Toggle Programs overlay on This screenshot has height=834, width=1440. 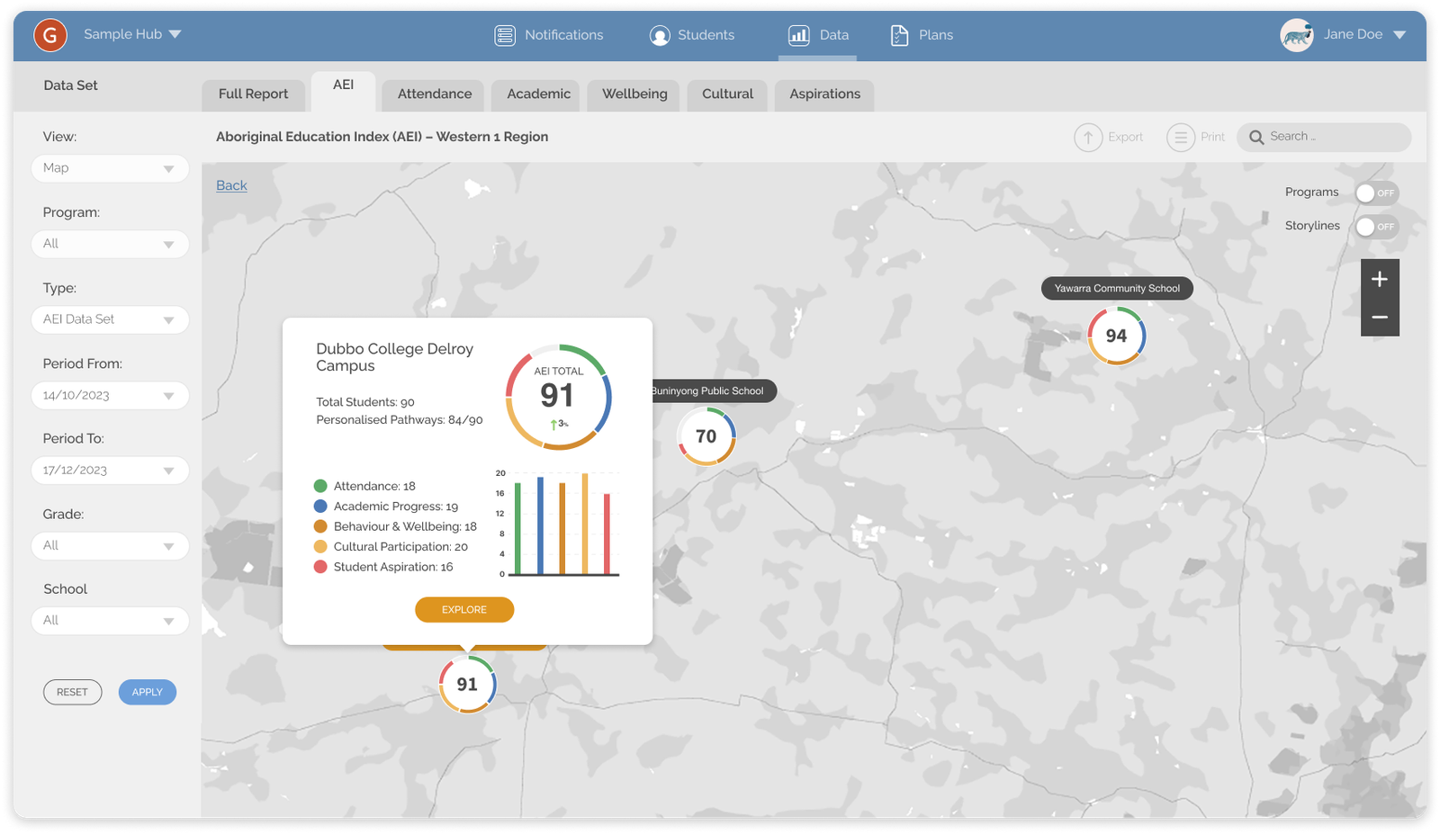1376,193
